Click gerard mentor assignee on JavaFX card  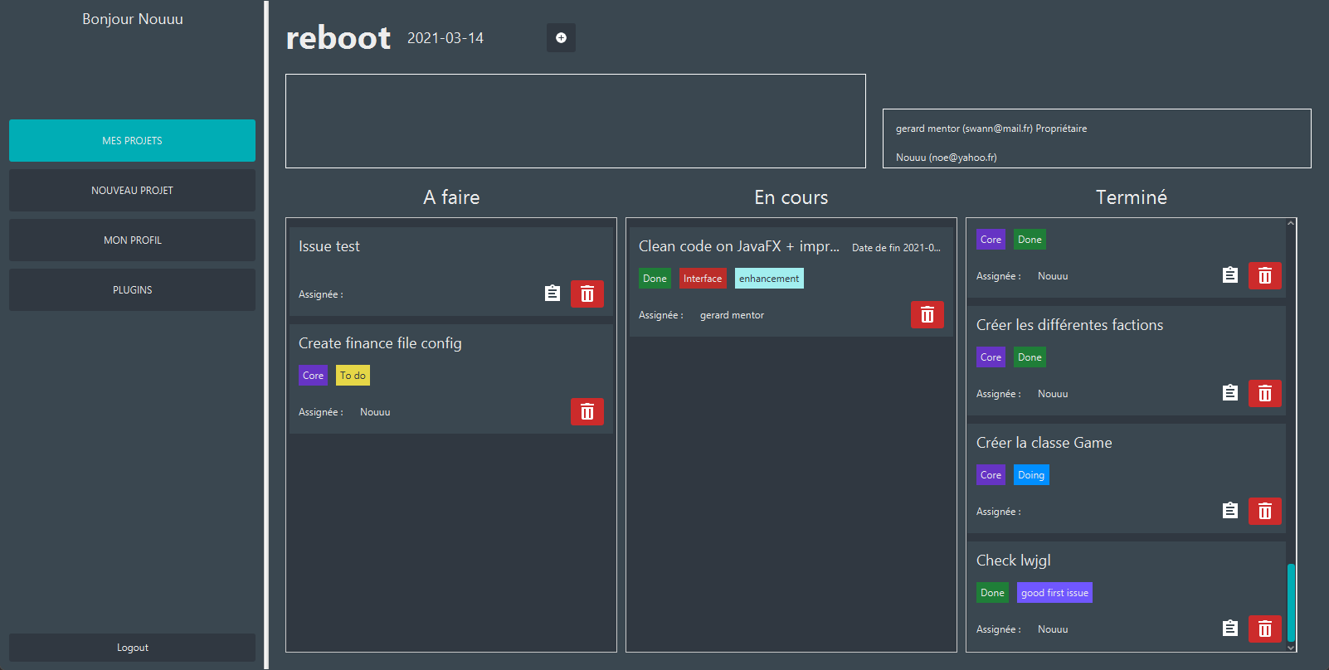(732, 315)
